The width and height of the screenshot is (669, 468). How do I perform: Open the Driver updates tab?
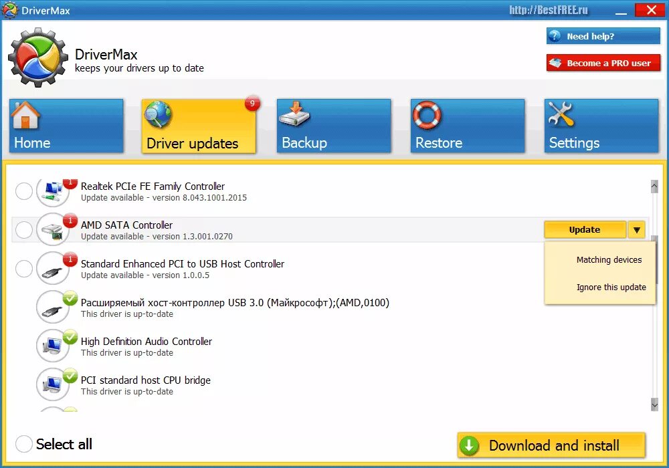[x=199, y=126]
